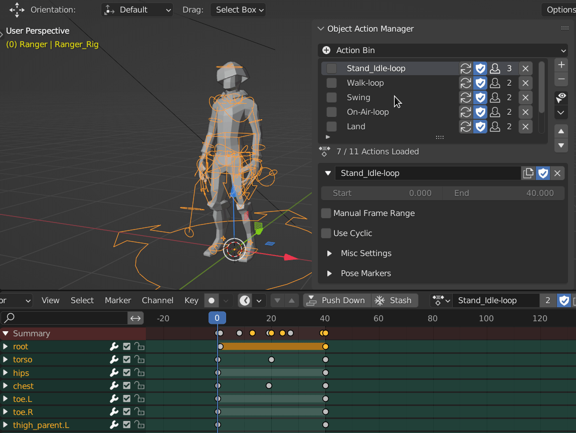
Task: Toggle the mute checkbox on the toe.L channel
Action: [x=127, y=399]
